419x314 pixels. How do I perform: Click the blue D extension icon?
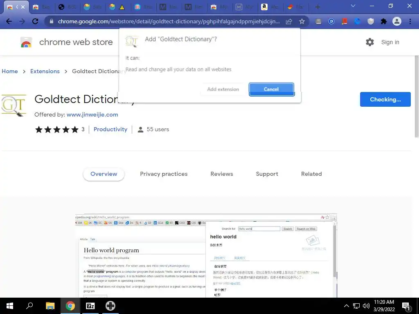(x=331, y=21)
